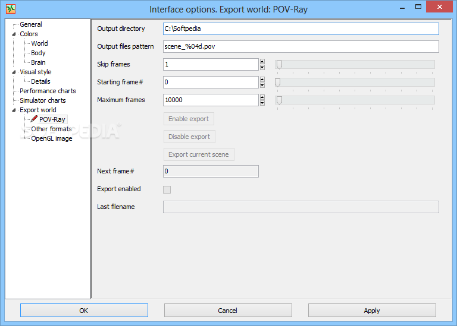Click the red pencil icon beside POV-Ray

[x=34, y=119]
